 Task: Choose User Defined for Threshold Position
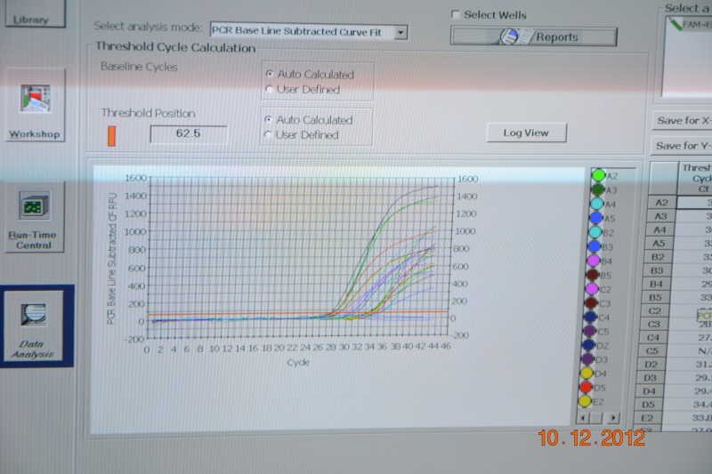(x=270, y=135)
